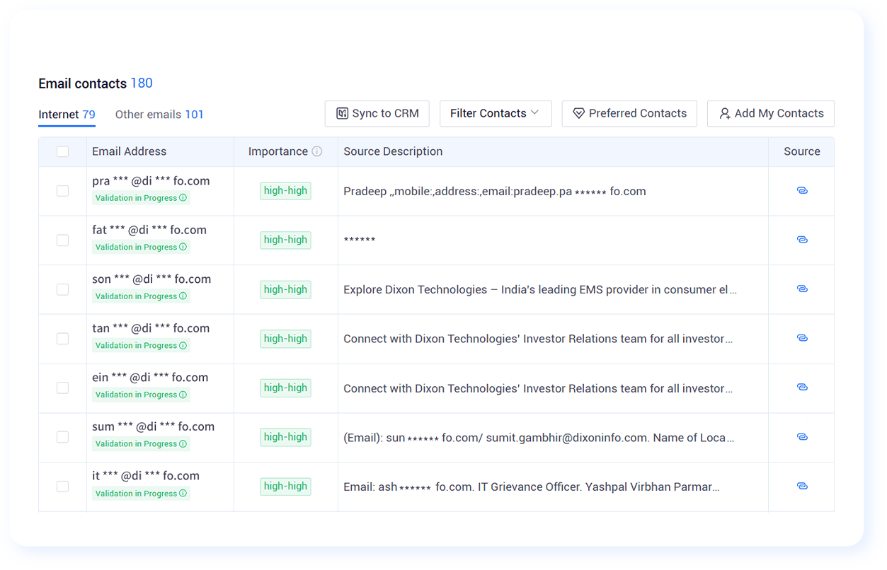The height and width of the screenshot is (570, 887).
Task: Click email address pra *** @di *** fo.com
Action: (x=151, y=181)
